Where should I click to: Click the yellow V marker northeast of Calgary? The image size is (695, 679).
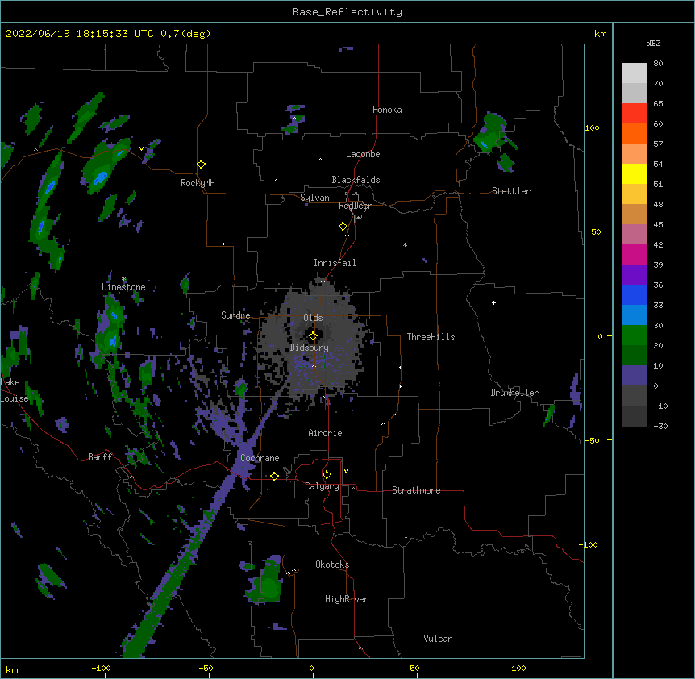pos(346,471)
